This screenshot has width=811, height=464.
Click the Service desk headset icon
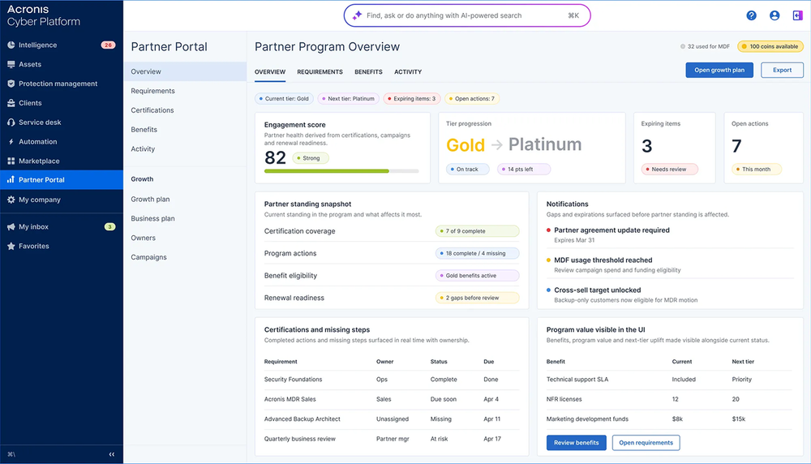point(11,122)
